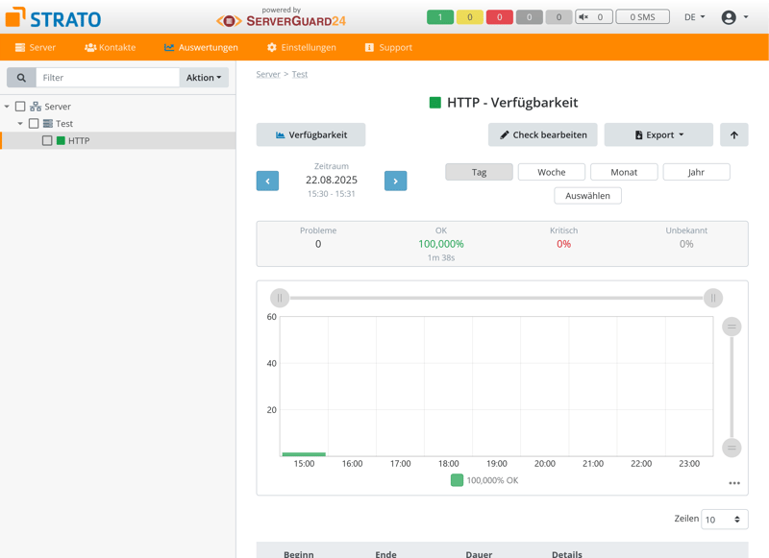Click the up arrow button beside Export

click(733, 135)
